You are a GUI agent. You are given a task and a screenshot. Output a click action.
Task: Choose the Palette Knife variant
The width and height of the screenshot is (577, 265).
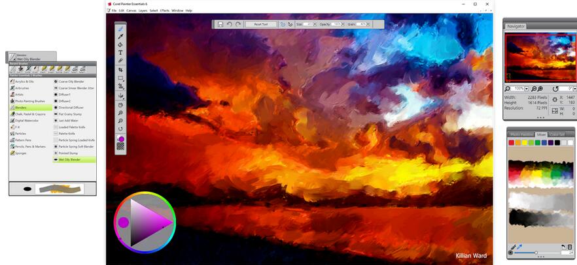pos(75,134)
